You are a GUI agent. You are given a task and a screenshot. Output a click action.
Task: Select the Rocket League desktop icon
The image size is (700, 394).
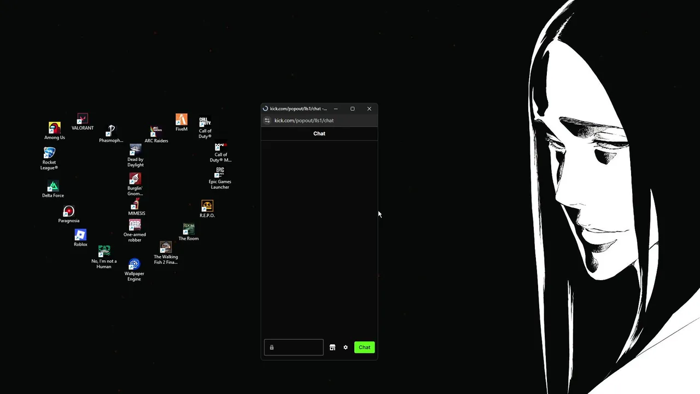click(49, 158)
